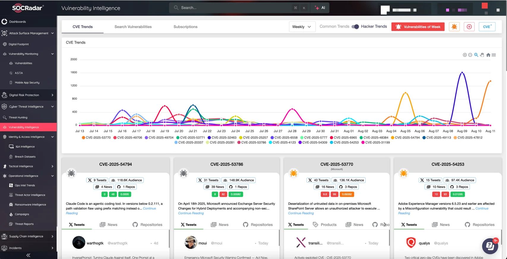Click 16 News badge on CVE-2025-53770
Image resolution: width=507 pixels, height=259 pixels.
(x=325, y=187)
